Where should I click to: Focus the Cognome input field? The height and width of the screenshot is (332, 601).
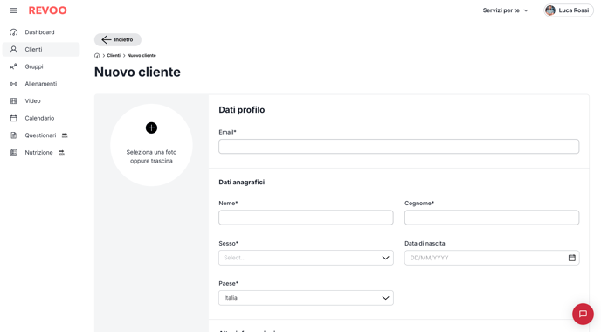tap(492, 218)
